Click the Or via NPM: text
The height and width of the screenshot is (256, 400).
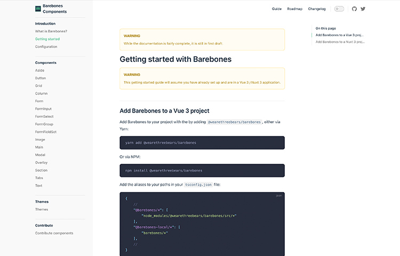point(130,157)
